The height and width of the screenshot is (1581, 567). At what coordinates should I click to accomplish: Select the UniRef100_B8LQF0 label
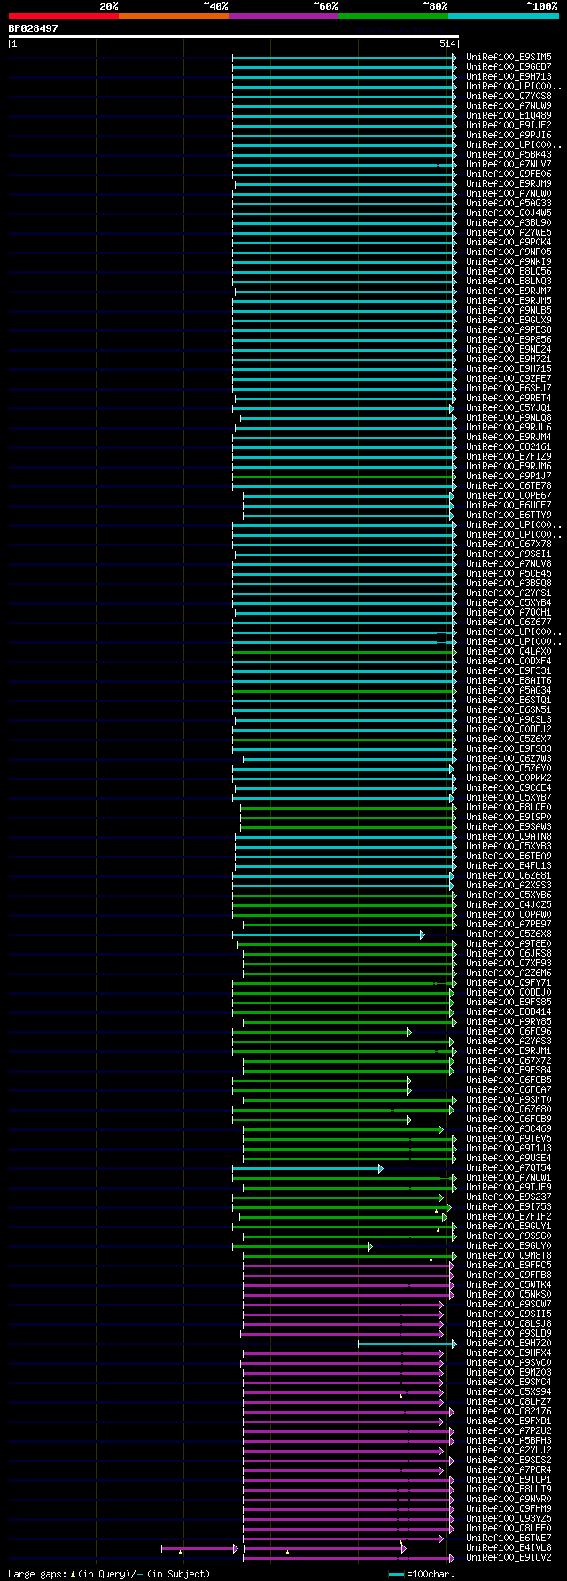509,807
